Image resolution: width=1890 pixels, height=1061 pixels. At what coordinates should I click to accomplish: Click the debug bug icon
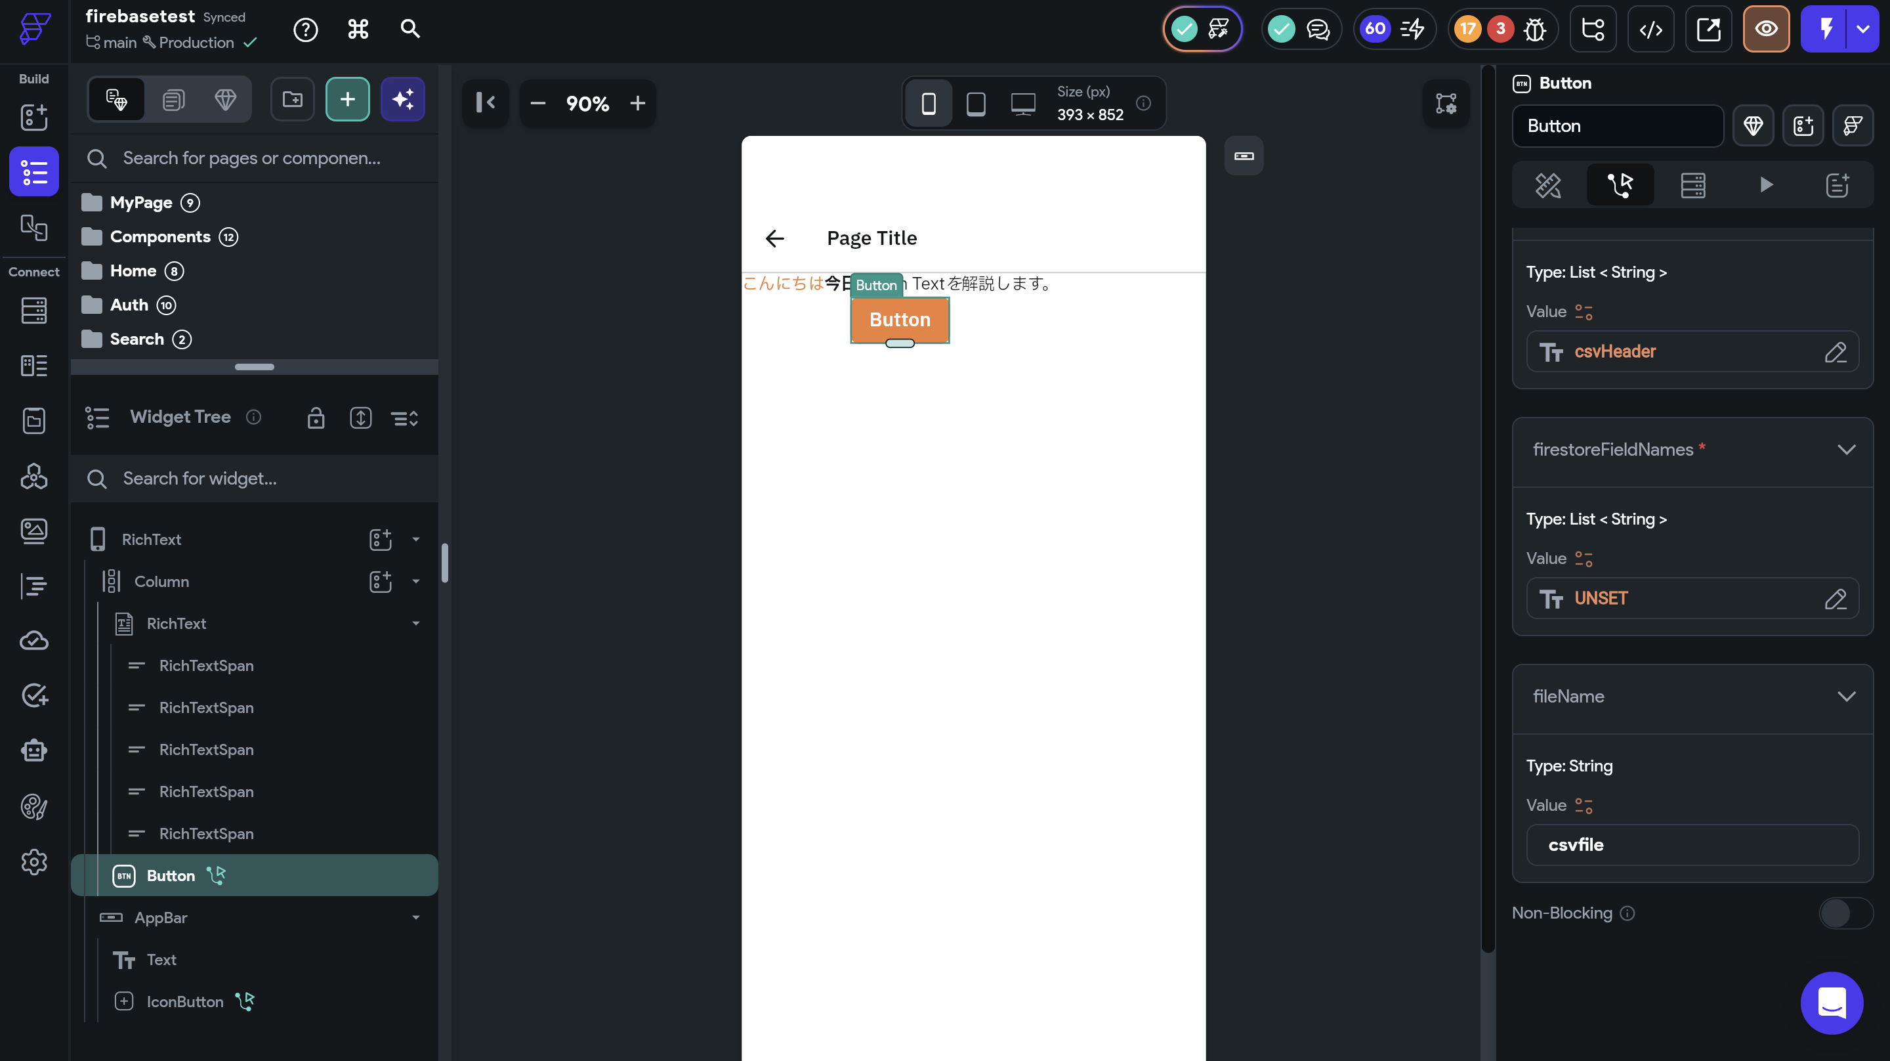(x=1534, y=30)
